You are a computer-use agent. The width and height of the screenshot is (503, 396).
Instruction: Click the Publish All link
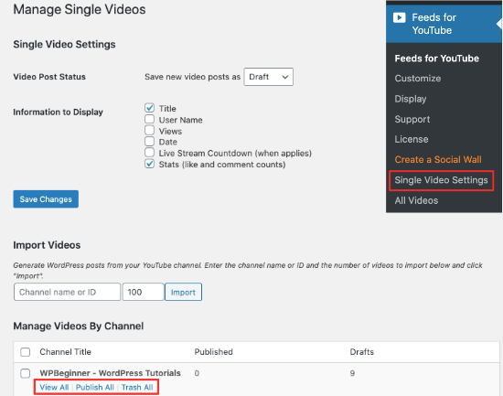[x=95, y=388]
